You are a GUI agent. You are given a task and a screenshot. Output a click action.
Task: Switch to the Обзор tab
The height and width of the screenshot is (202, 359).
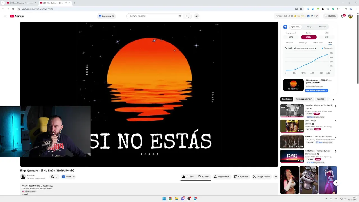pyautogui.click(x=309, y=27)
